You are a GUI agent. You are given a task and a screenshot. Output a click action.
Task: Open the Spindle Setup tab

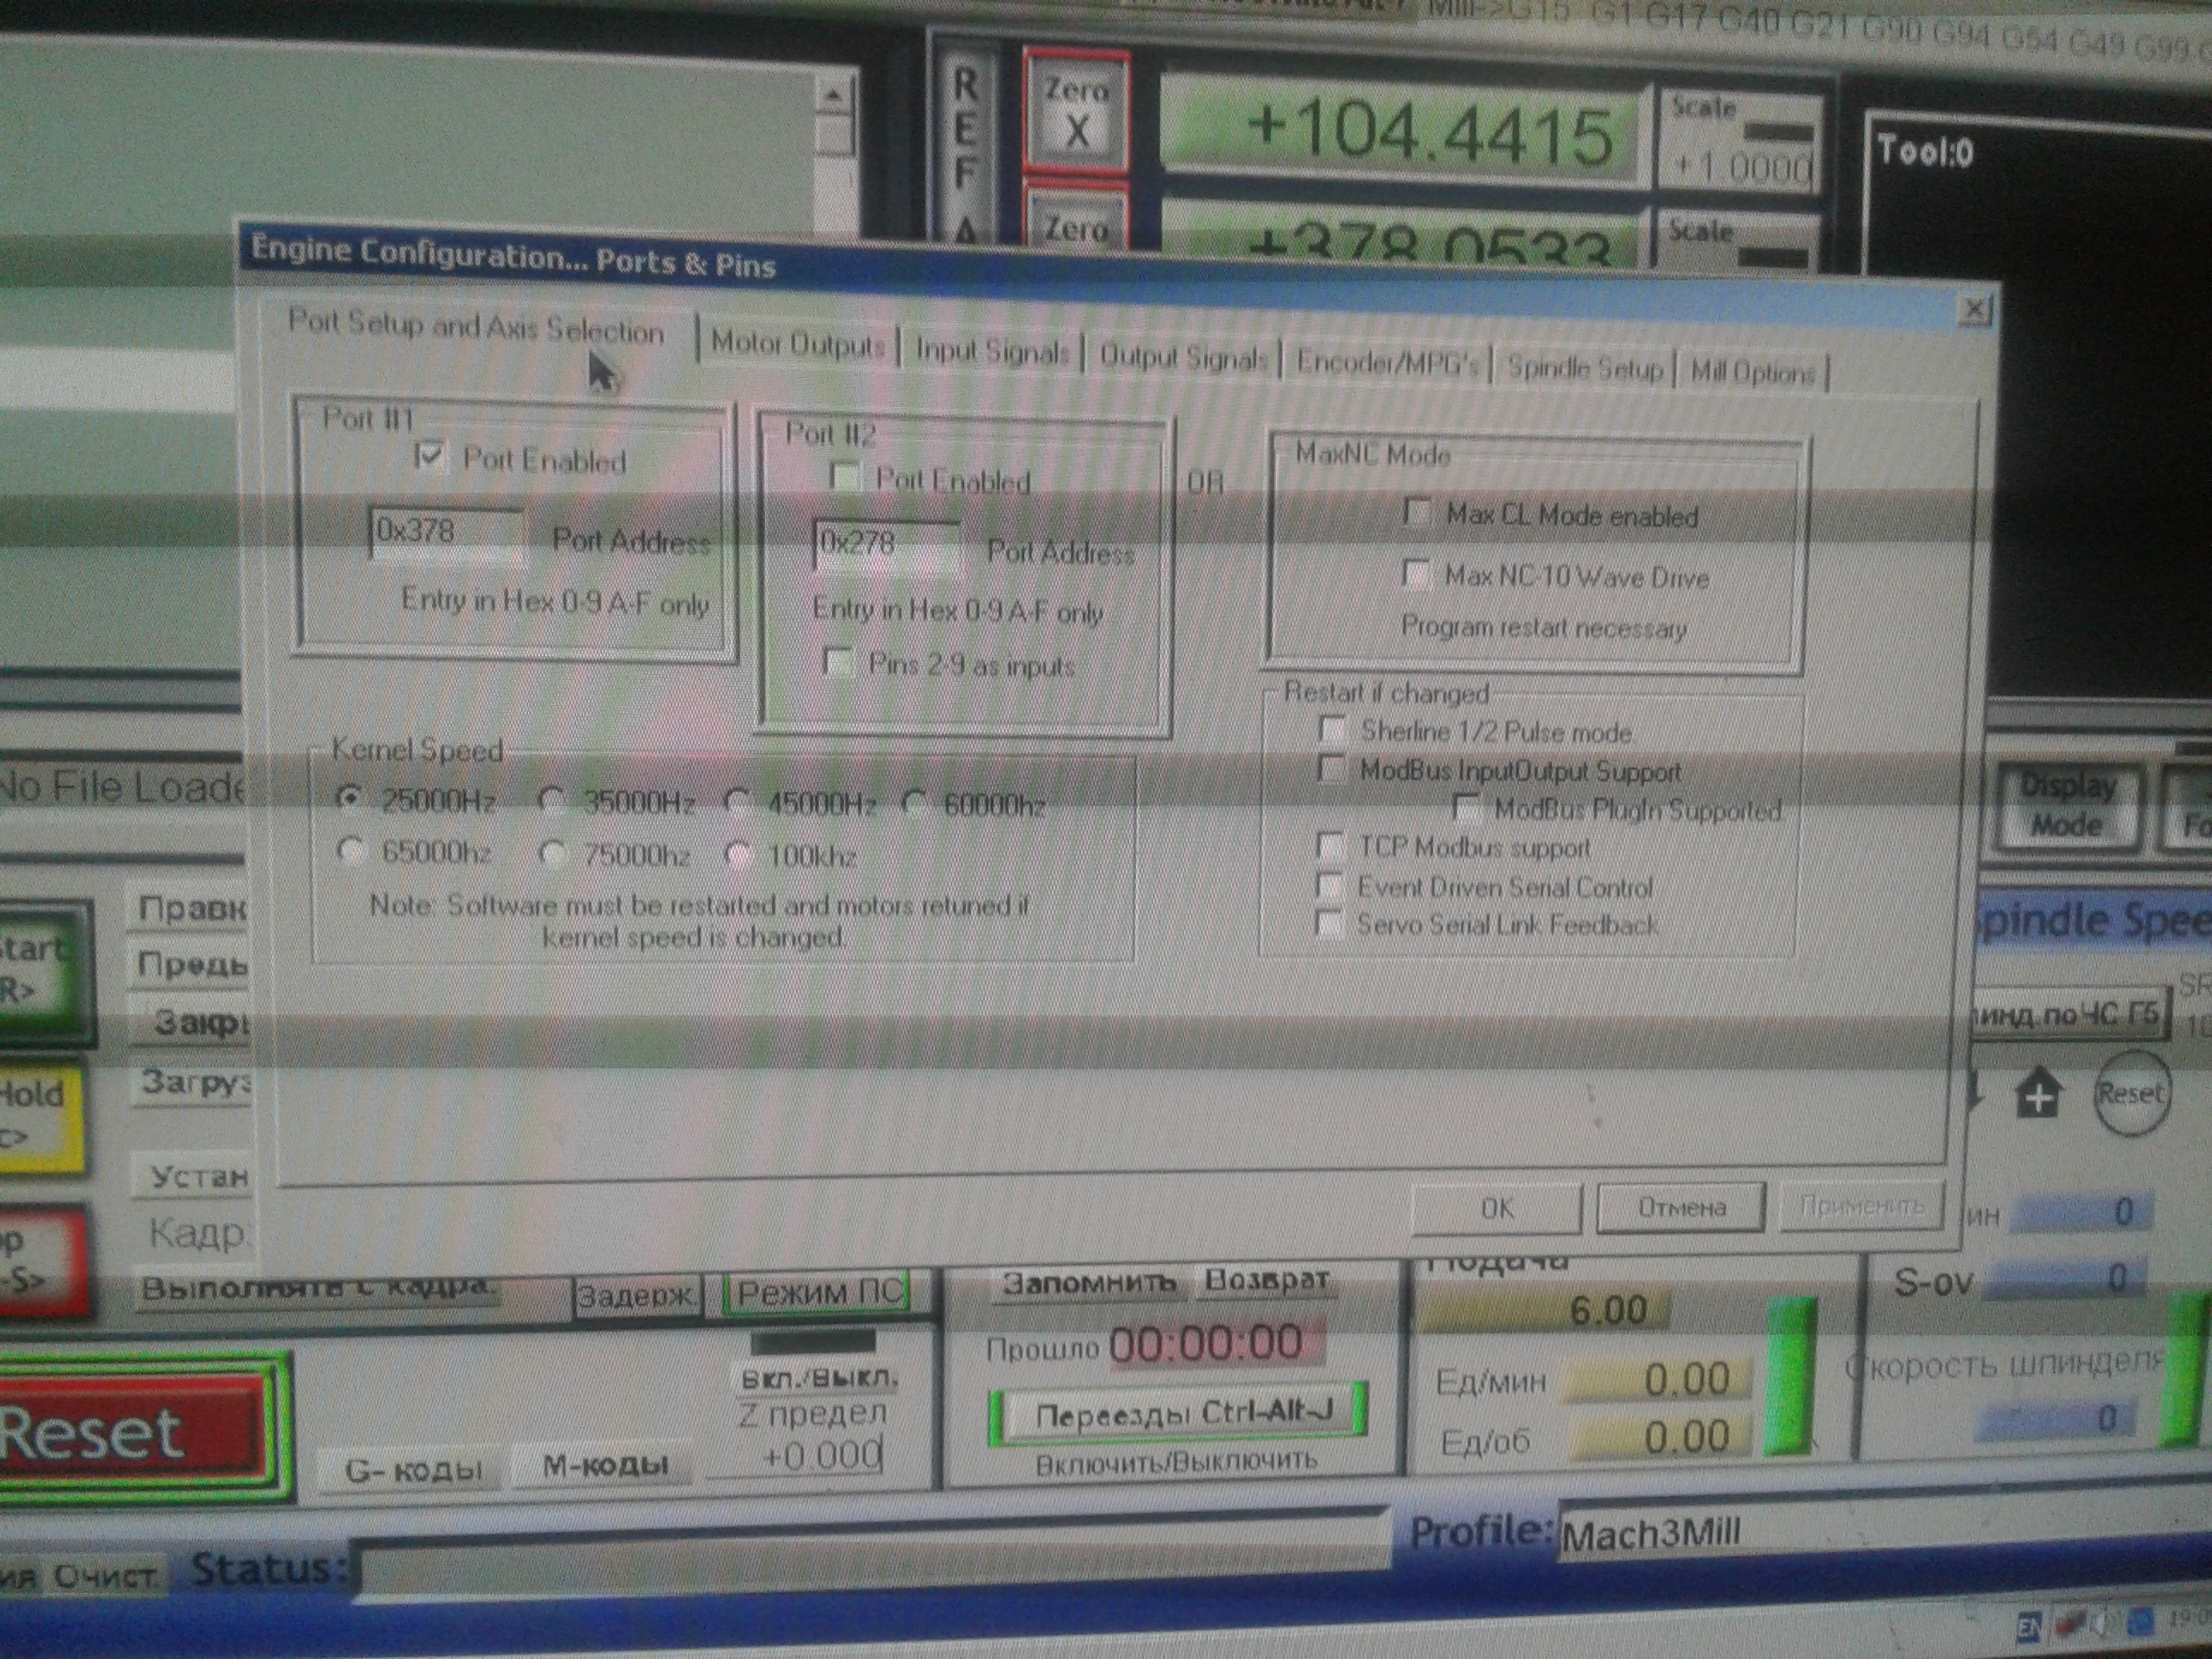tap(1584, 368)
